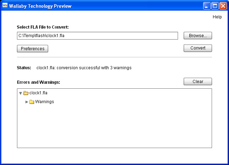Image resolution: width=229 pixels, height=165 pixels.
Task: Focus the FLA file path input field
Action: pyautogui.click(x=97, y=36)
